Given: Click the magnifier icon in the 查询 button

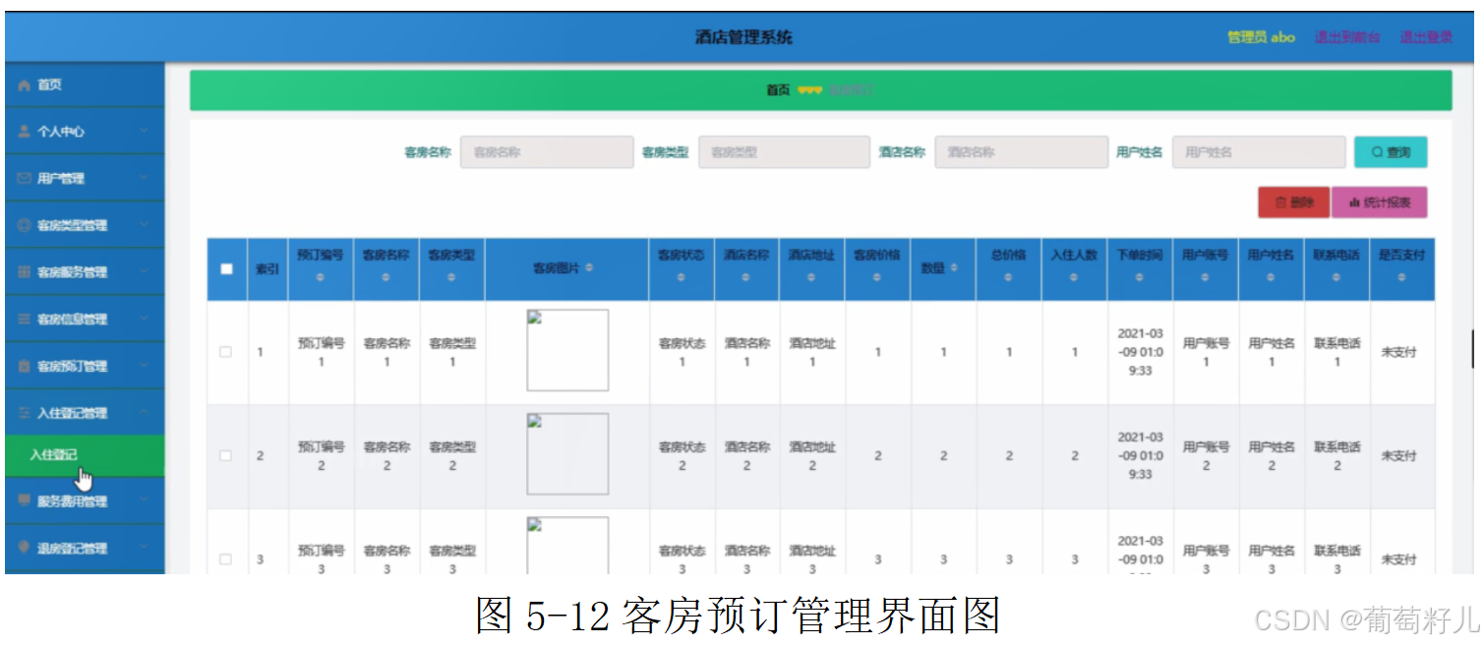Looking at the screenshot, I should tap(1376, 151).
